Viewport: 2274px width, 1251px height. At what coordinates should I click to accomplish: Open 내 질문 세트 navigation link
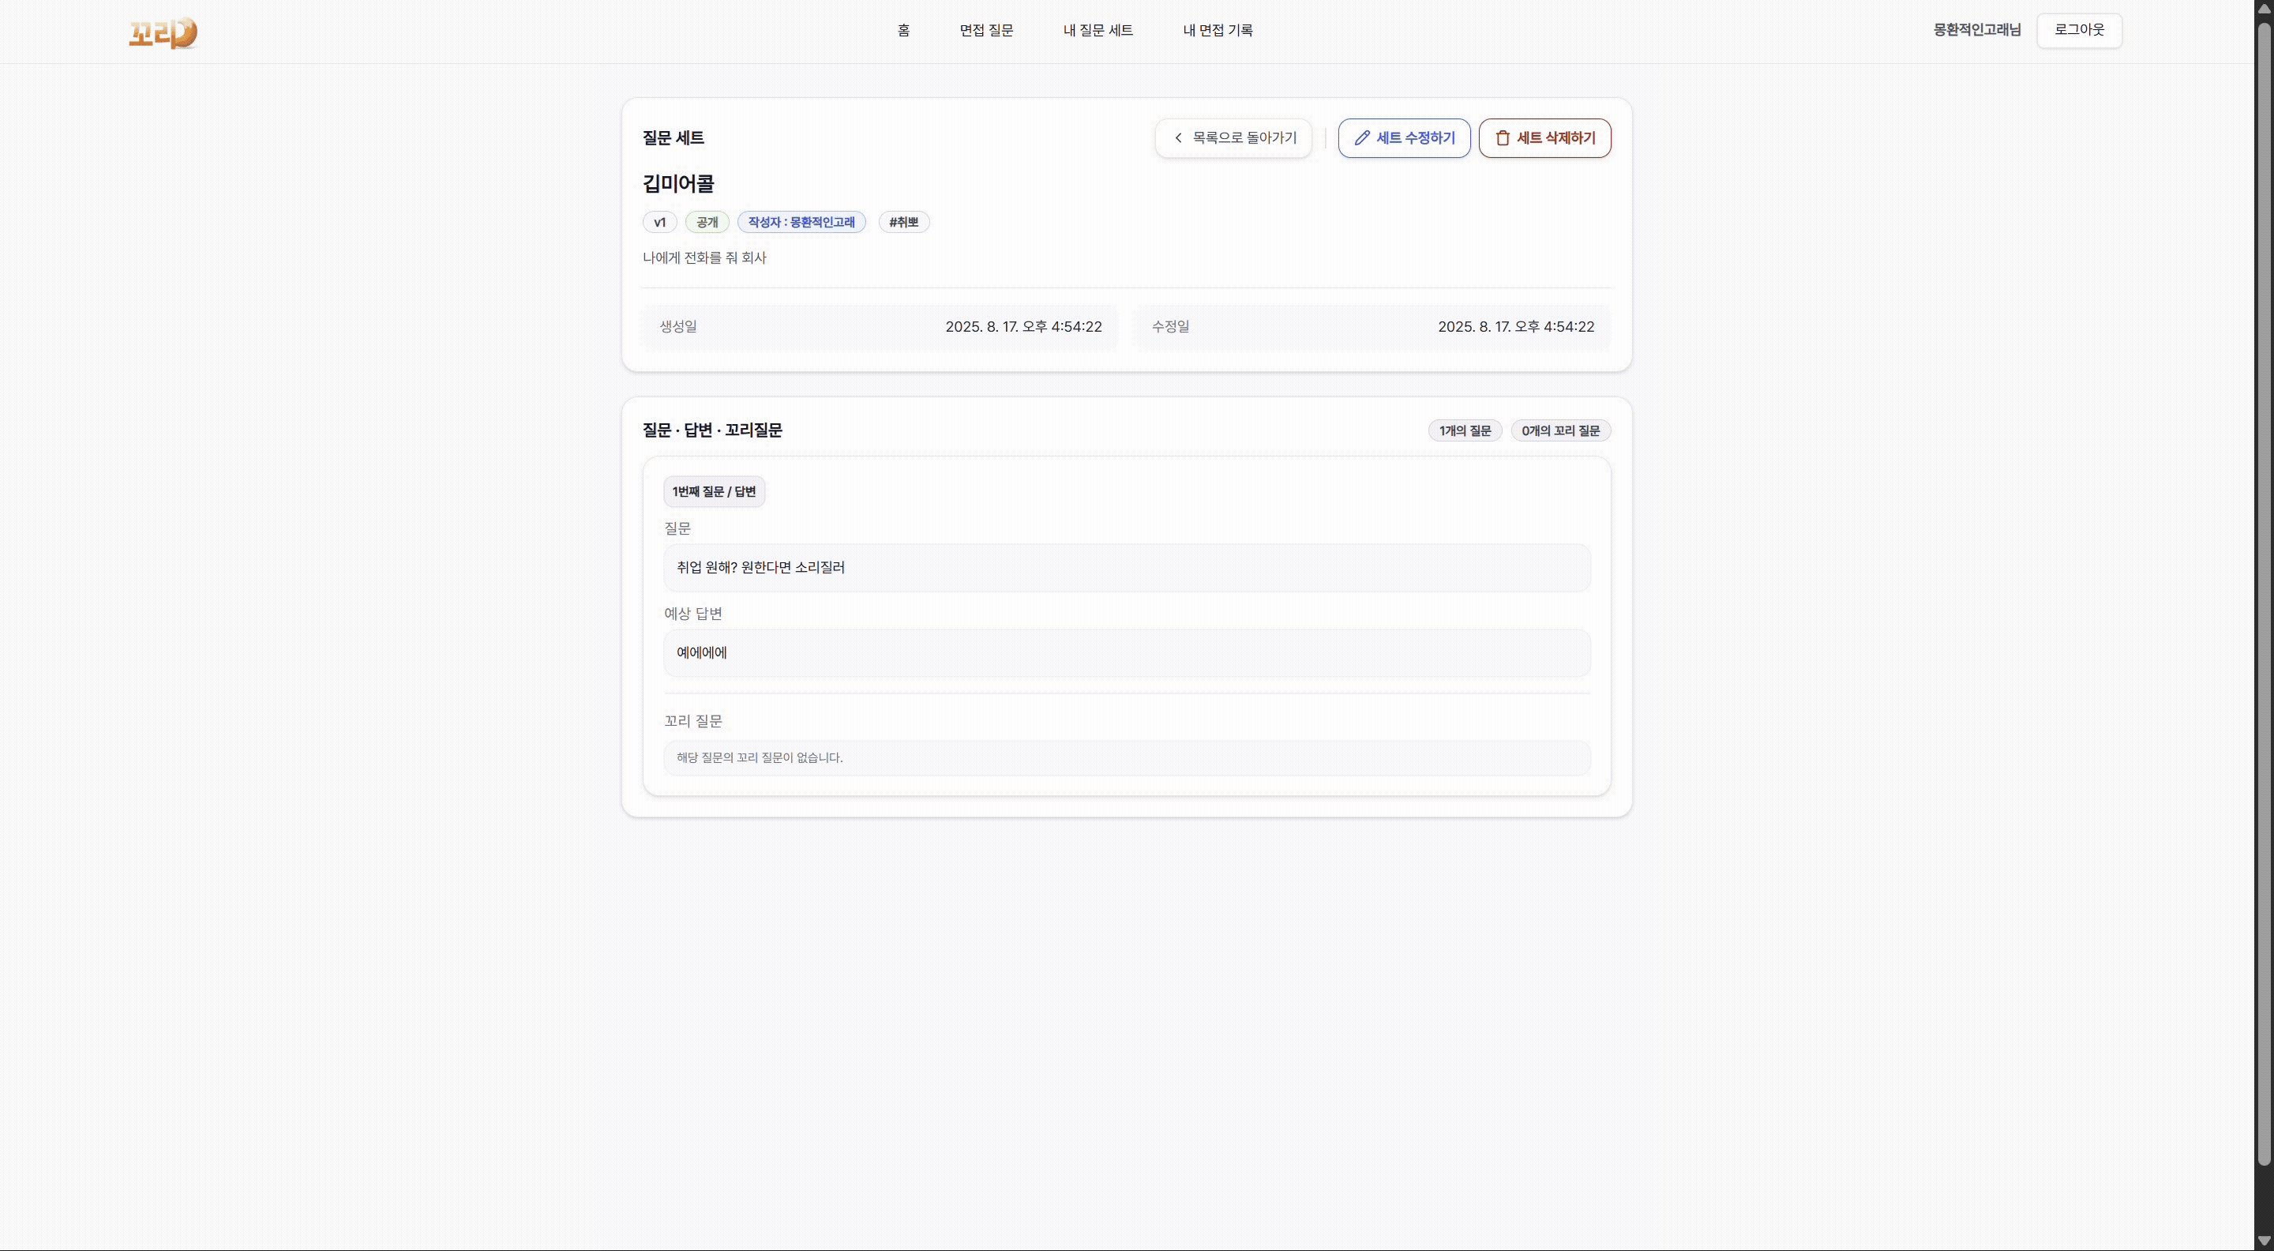pyautogui.click(x=1098, y=30)
